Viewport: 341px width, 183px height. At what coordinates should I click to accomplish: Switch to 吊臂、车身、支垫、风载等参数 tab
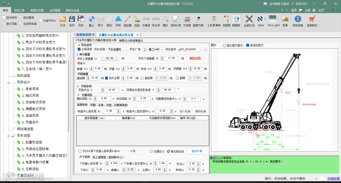tap(109, 105)
